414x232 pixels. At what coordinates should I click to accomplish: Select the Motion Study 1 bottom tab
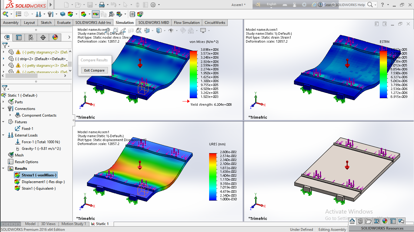click(74, 224)
